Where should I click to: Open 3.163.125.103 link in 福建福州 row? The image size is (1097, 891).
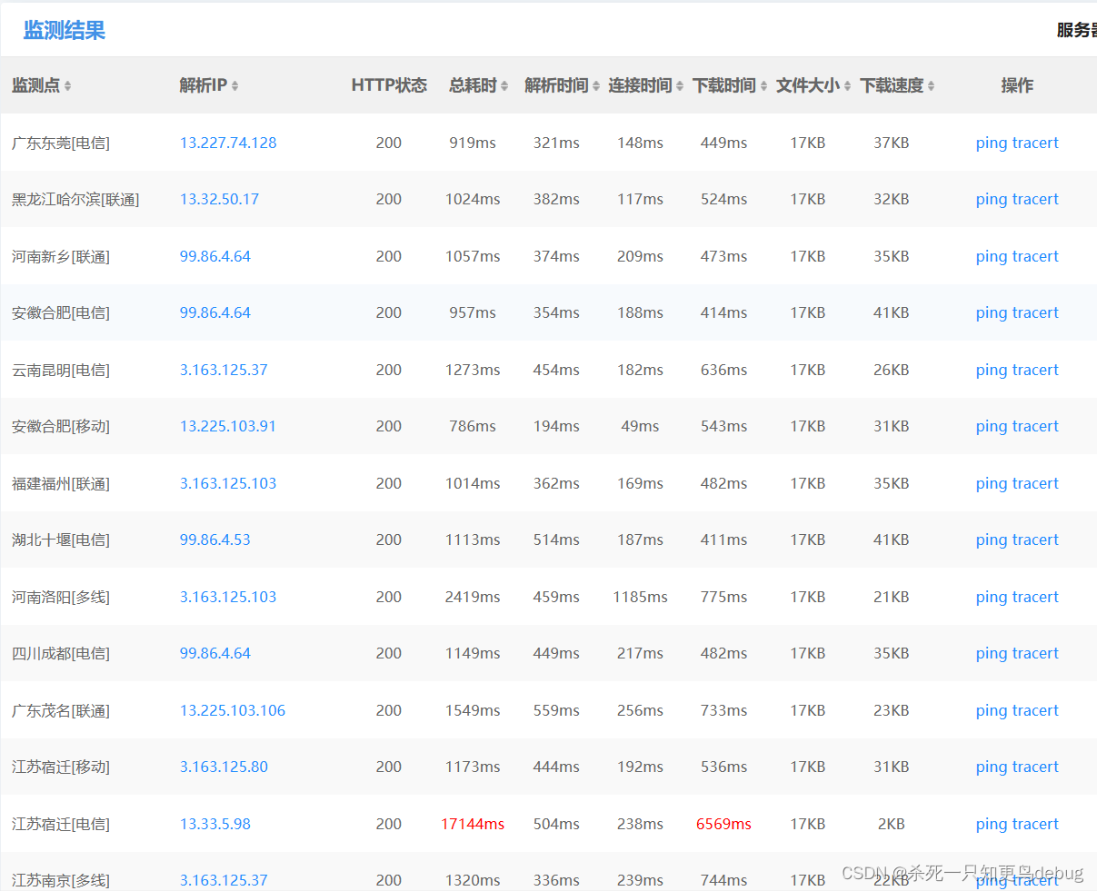(x=228, y=483)
